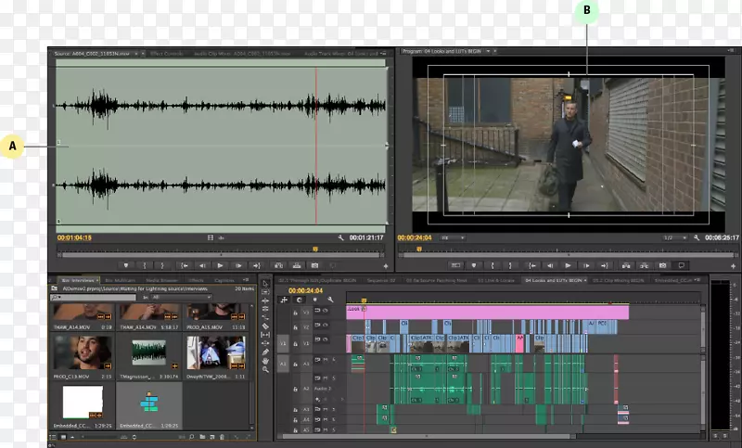The height and width of the screenshot is (448, 742).
Task: Select the Zoom tool in tools panel
Action: point(265,371)
